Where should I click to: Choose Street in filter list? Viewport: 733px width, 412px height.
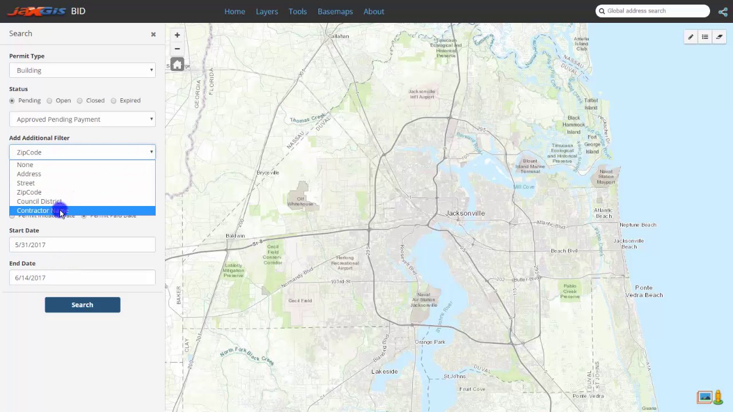coord(82,183)
